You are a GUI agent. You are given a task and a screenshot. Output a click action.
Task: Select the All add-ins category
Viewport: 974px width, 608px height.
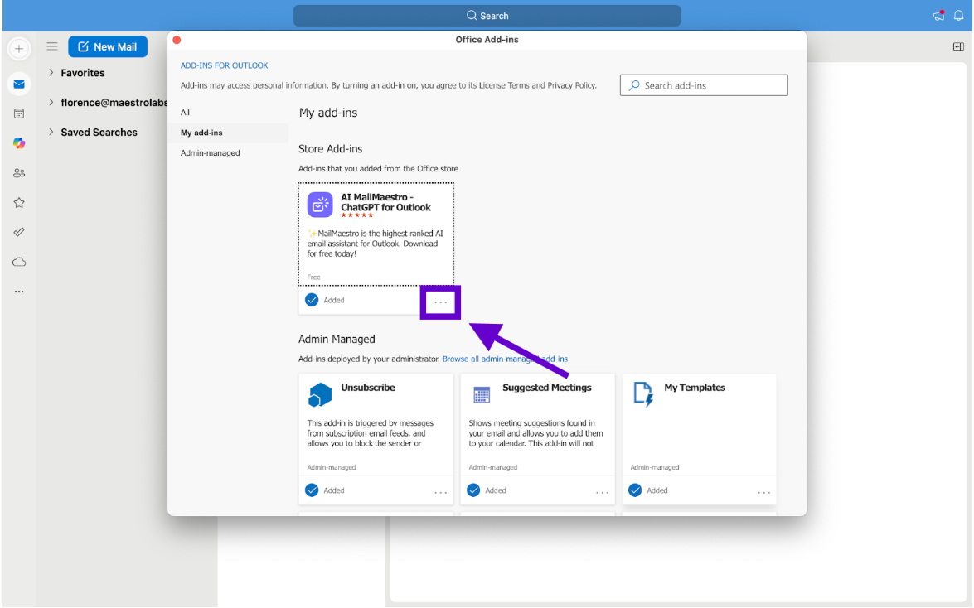coord(185,113)
